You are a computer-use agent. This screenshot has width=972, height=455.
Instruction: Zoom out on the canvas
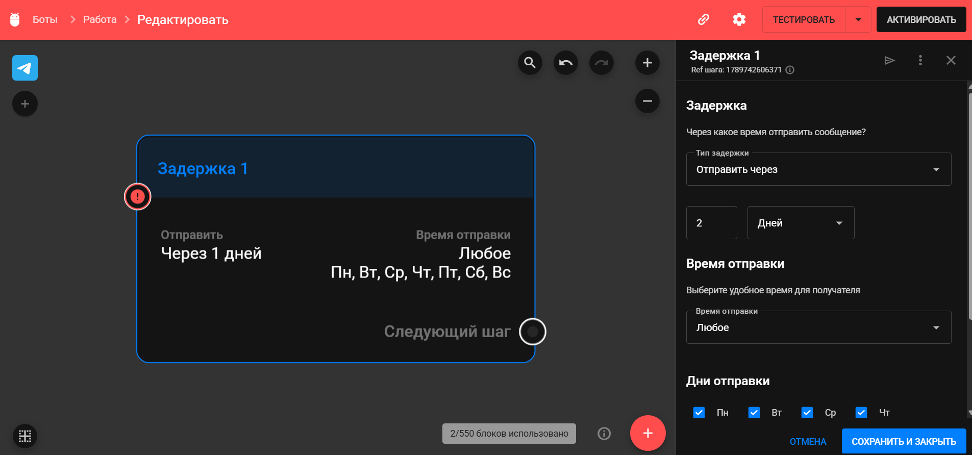[647, 101]
